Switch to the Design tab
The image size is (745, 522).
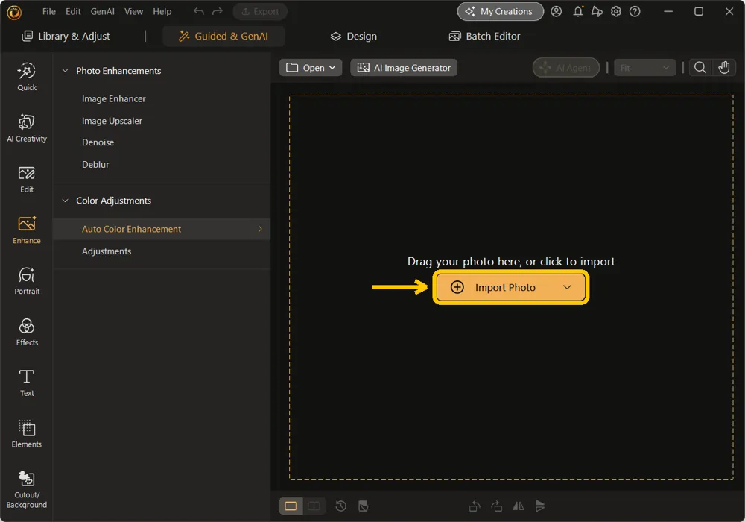[353, 36]
